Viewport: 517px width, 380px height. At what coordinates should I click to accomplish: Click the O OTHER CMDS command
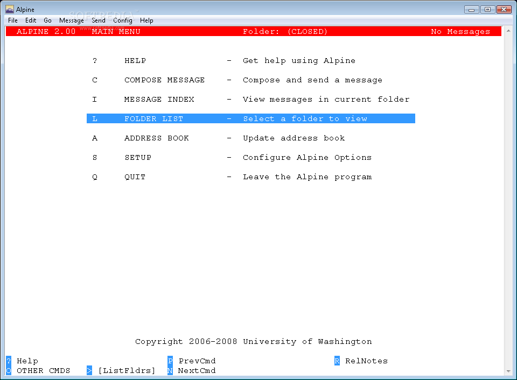pyautogui.click(x=38, y=371)
